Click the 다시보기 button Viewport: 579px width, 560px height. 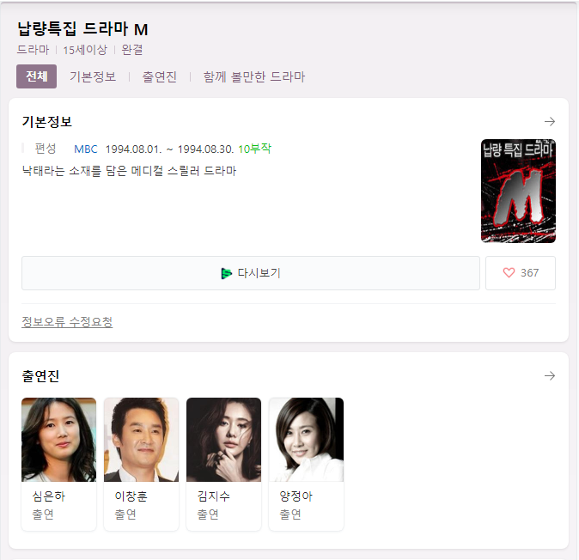click(251, 273)
